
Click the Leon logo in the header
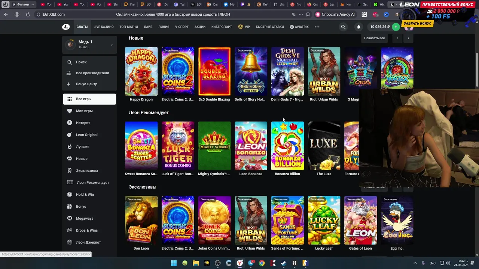click(x=66, y=27)
